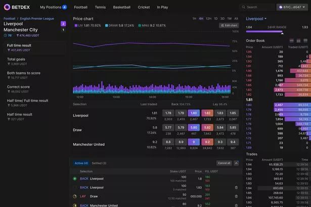Set chart timeframe to 12H

(x=208, y=18)
